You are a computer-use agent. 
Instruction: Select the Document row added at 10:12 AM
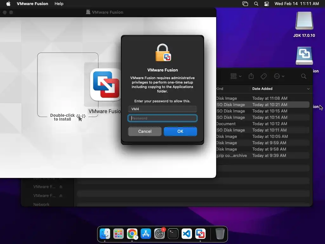(263, 124)
